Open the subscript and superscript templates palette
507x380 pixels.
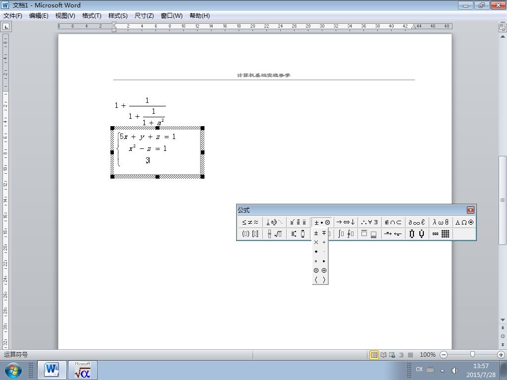298,234
